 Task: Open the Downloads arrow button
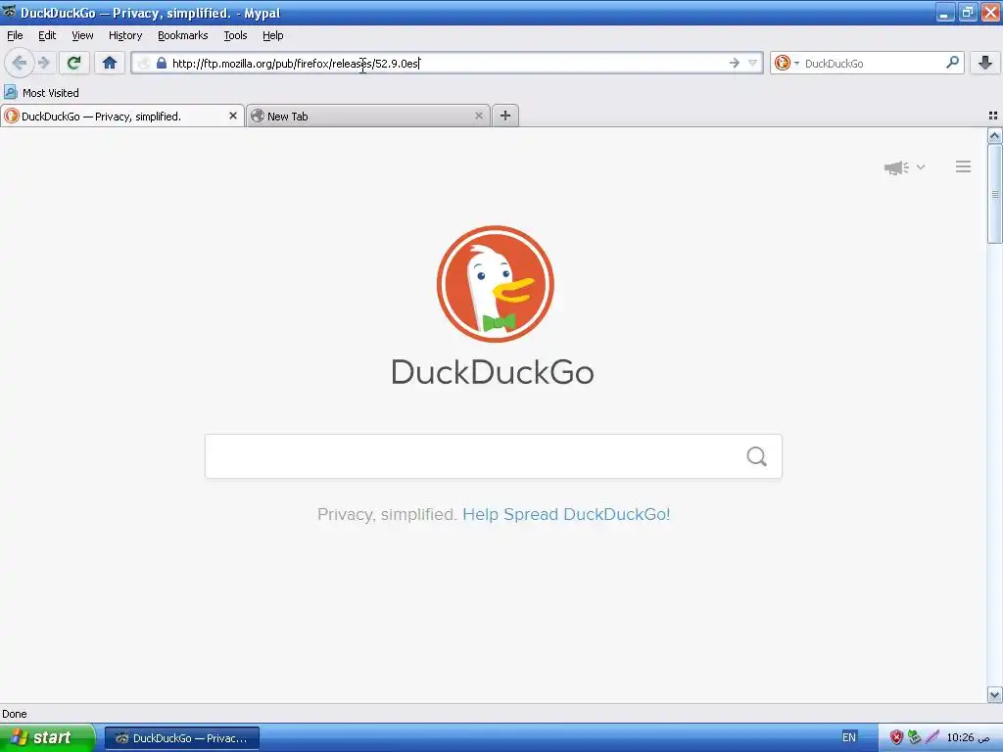click(985, 63)
